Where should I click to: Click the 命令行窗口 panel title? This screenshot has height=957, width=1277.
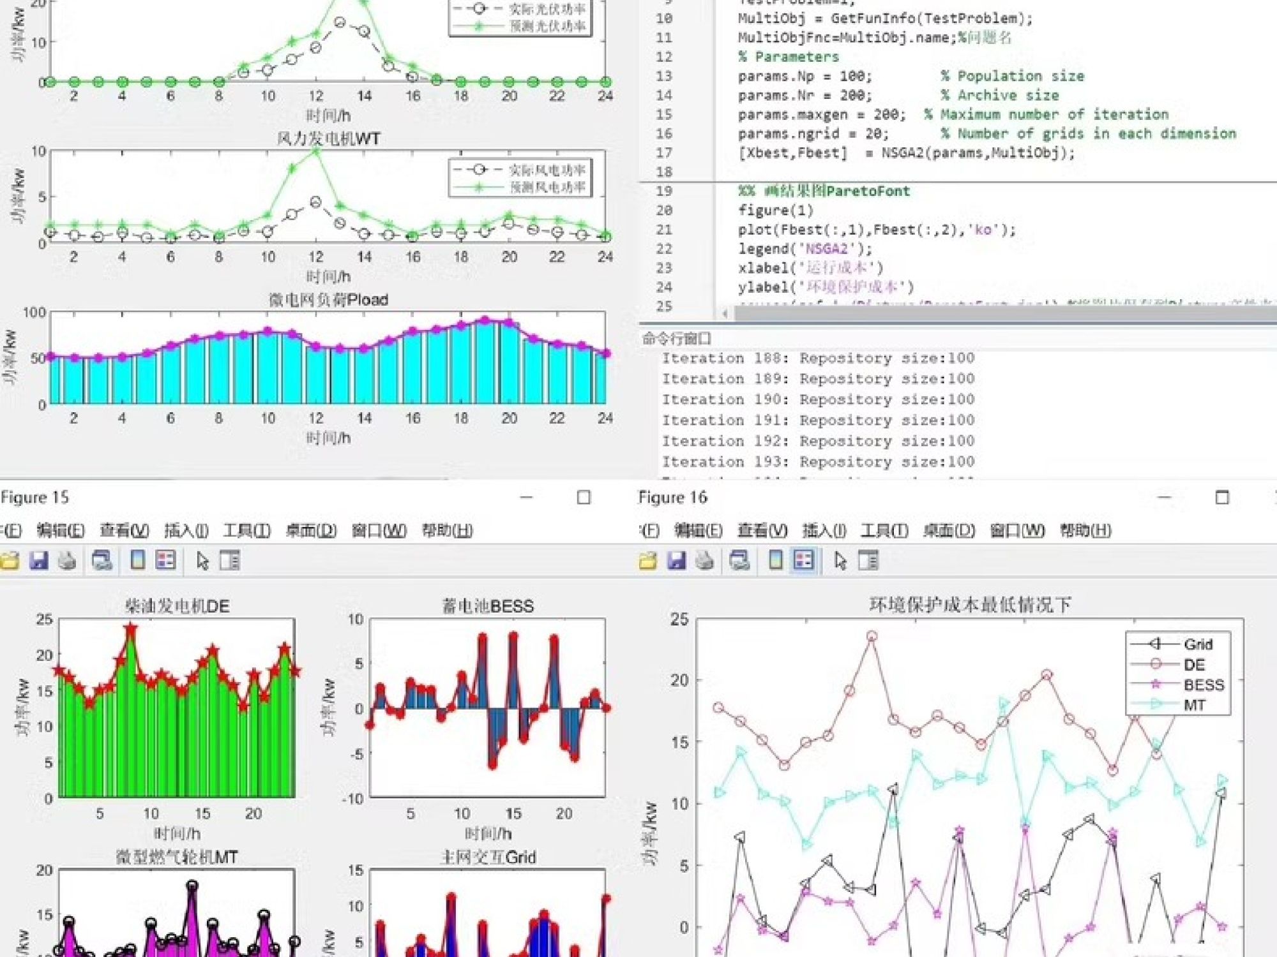(677, 338)
